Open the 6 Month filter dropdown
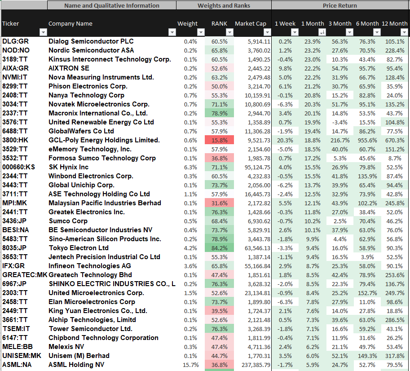Viewport: 410px width, 371px height. coord(377,32)
